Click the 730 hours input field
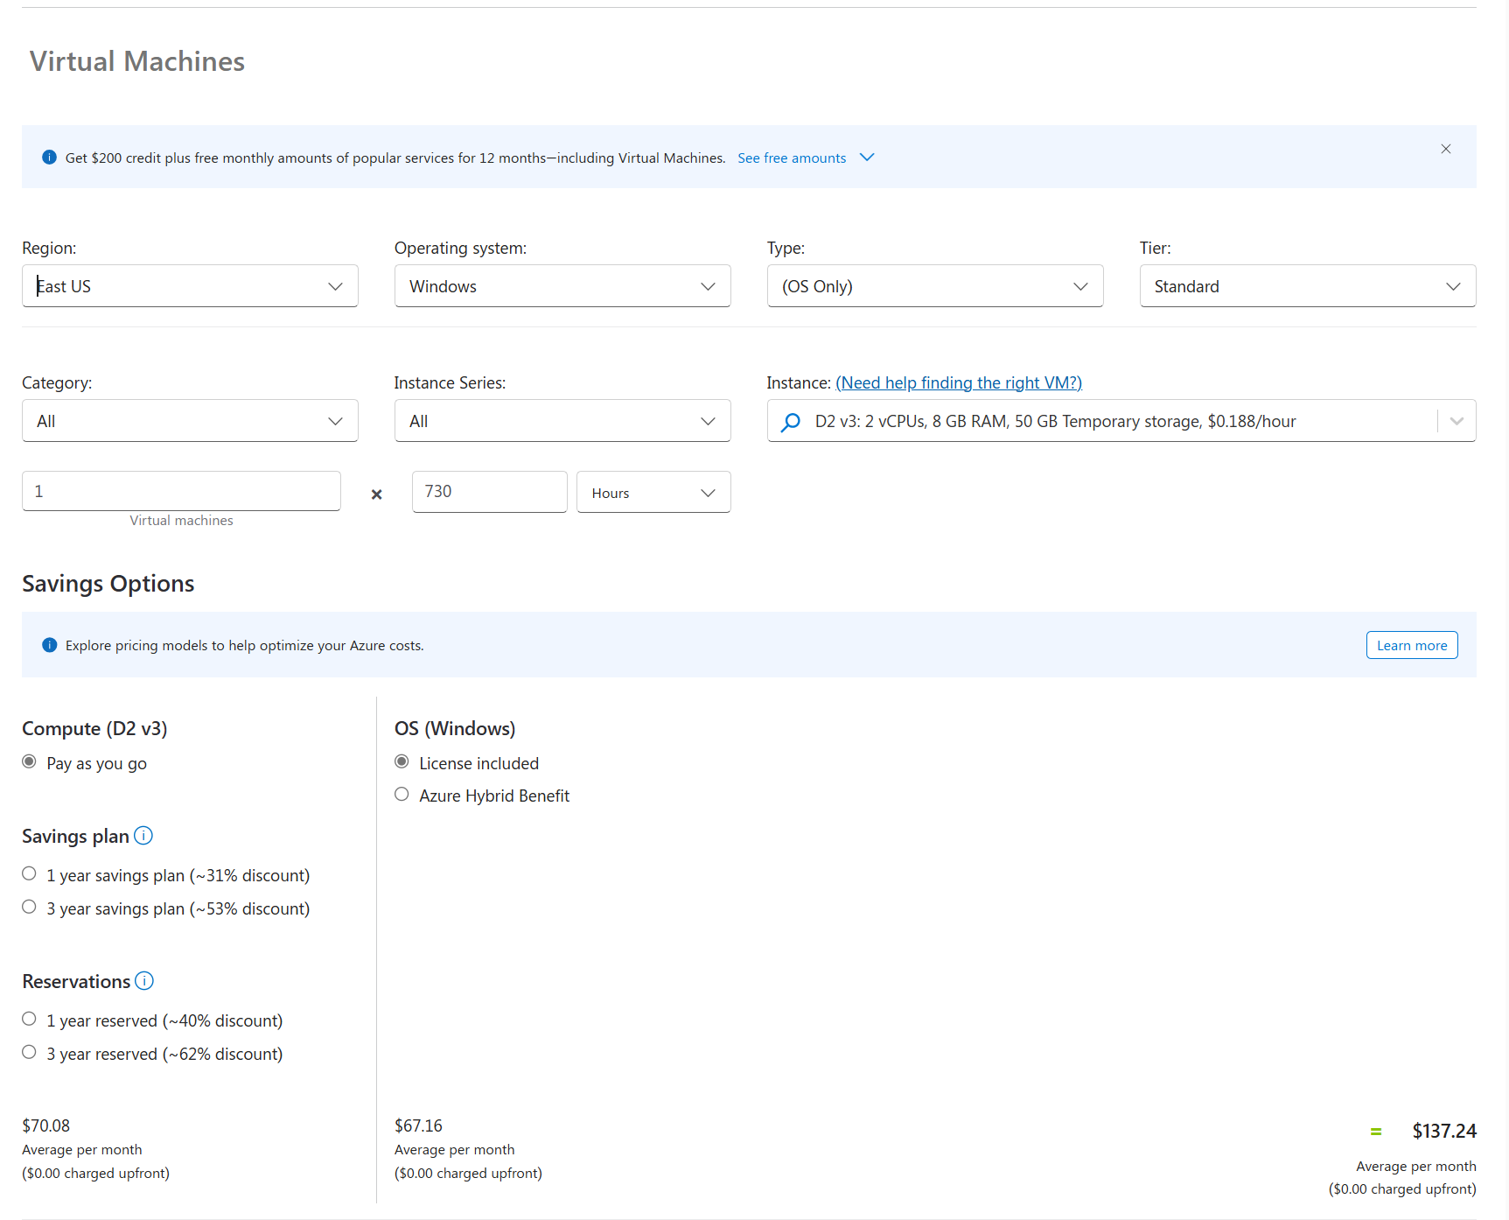The height and width of the screenshot is (1220, 1509). (489, 492)
